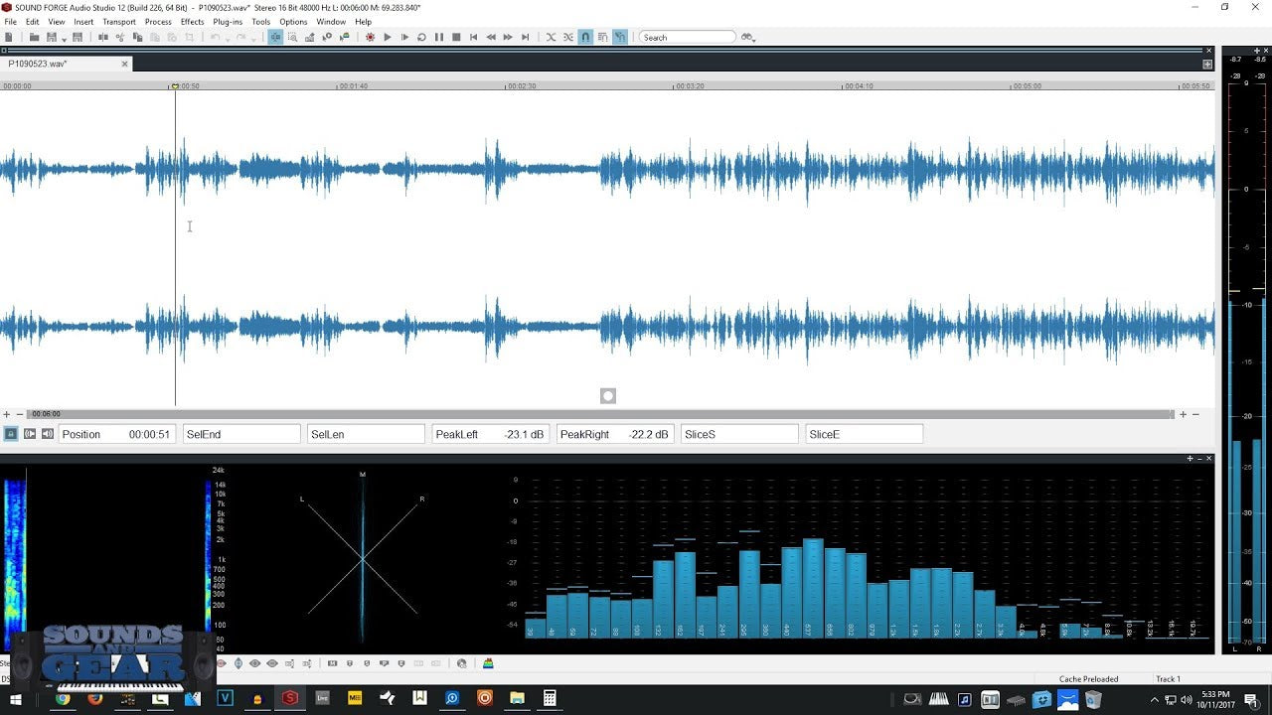Click the Record button in the transport toolbar
This screenshot has height=715, width=1272.
point(370,38)
